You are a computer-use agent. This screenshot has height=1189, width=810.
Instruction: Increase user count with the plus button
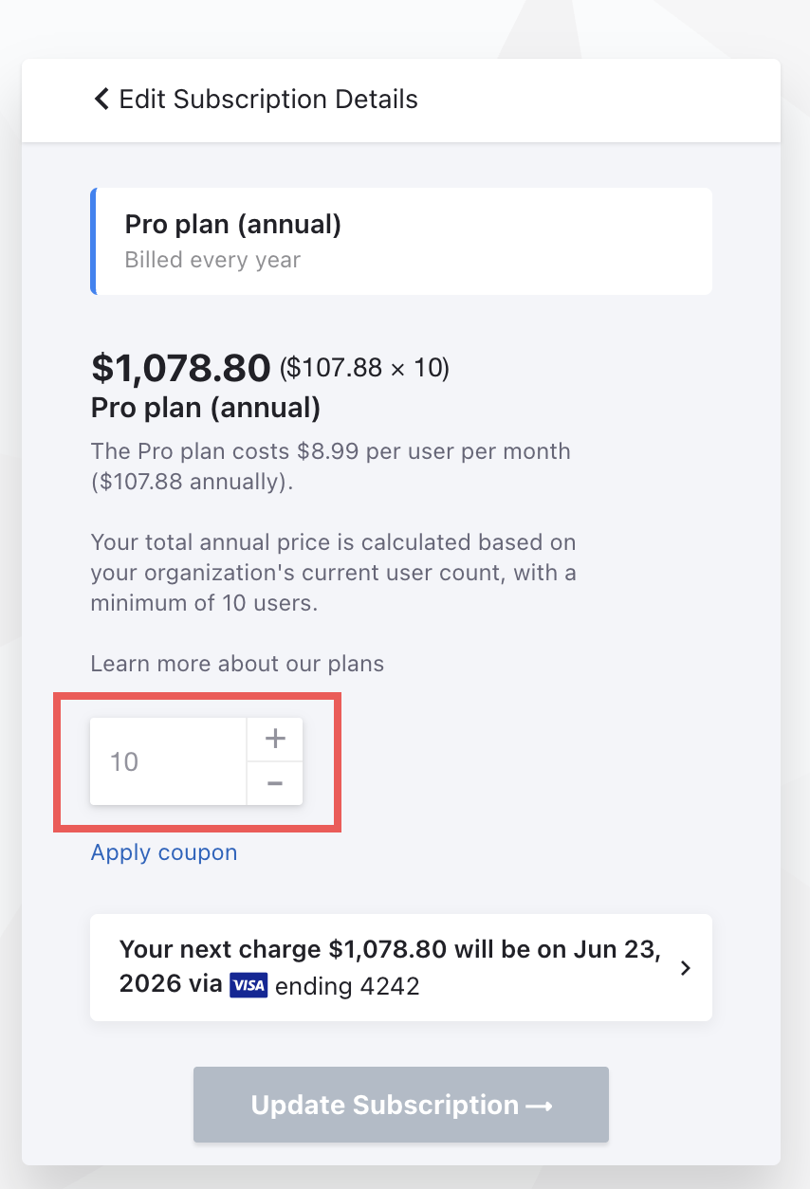tap(275, 740)
